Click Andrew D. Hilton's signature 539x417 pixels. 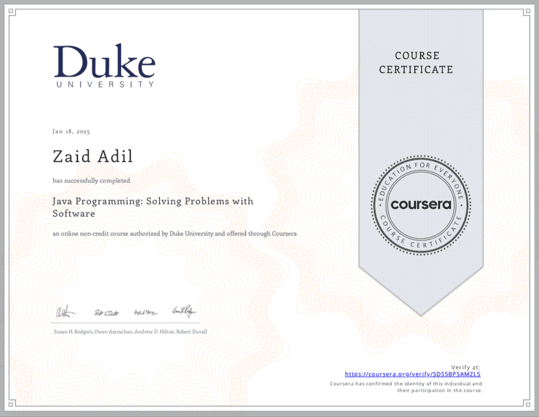click(145, 311)
